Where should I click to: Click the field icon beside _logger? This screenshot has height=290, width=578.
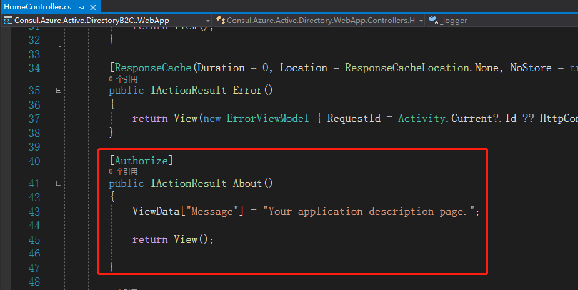pyautogui.click(x=434, y=20)
